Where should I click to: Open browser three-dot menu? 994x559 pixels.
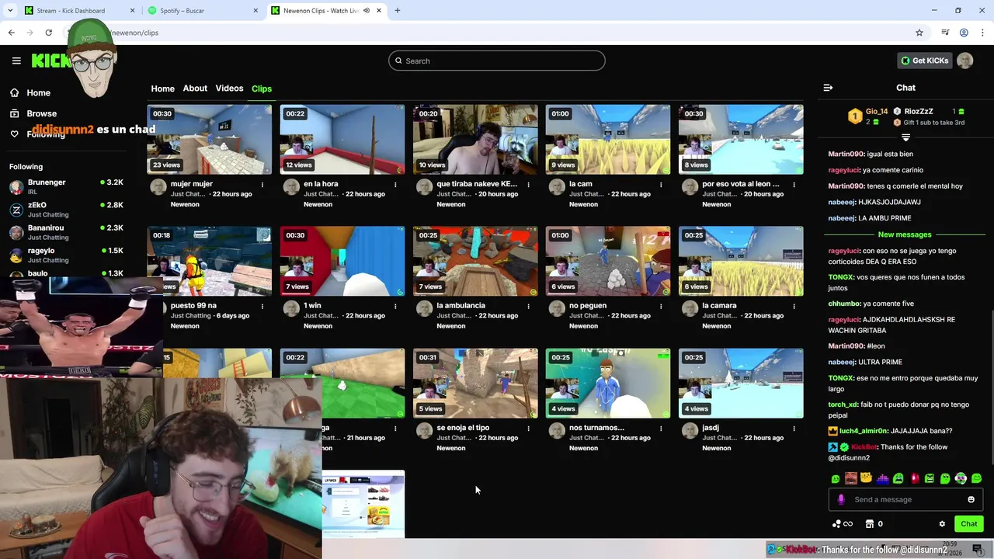click(x=982, y=33)
